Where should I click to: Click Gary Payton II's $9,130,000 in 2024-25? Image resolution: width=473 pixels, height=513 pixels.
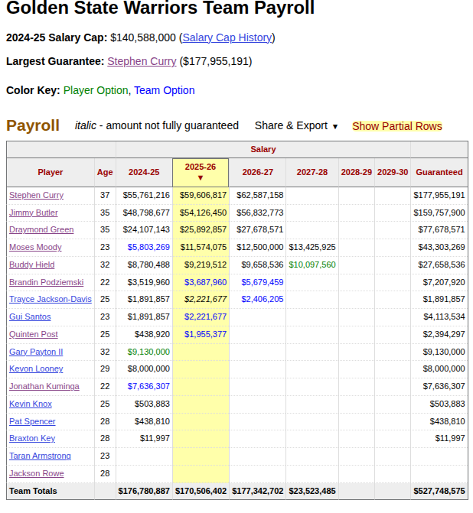[148, 352]
